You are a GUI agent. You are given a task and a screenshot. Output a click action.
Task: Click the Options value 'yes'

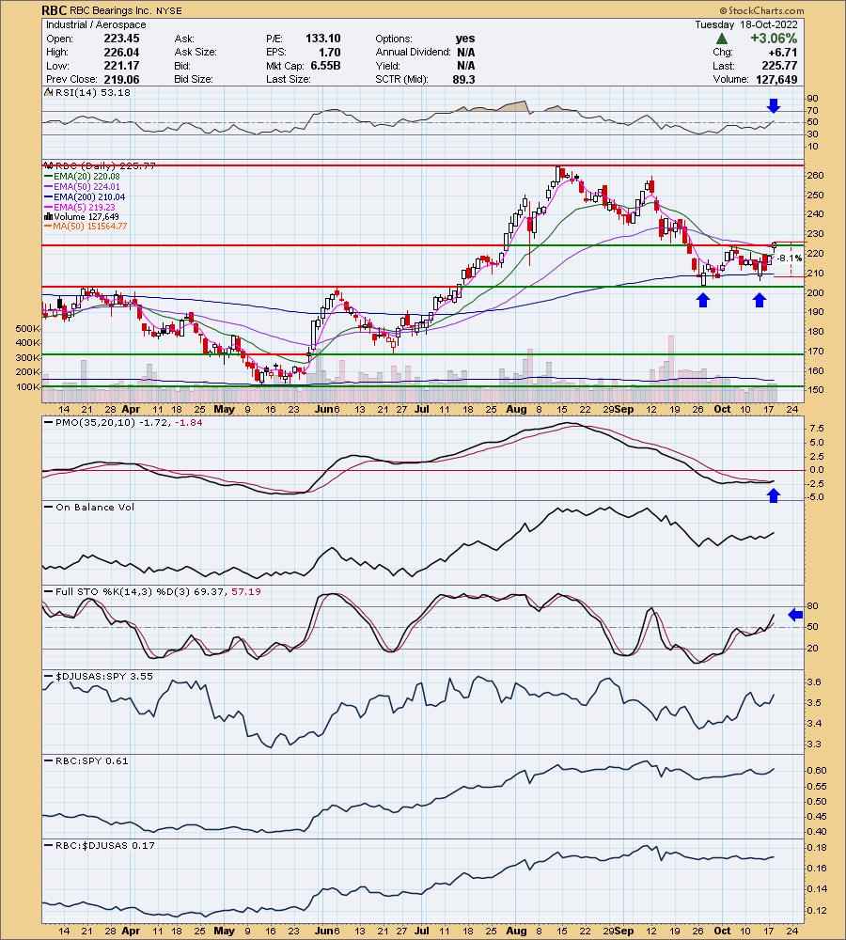pos(465,39)
